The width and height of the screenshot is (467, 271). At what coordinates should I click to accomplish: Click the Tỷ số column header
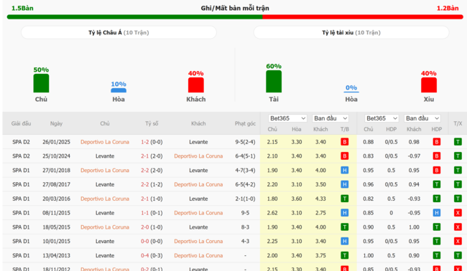pyautogui.click(x=152, y=123)
